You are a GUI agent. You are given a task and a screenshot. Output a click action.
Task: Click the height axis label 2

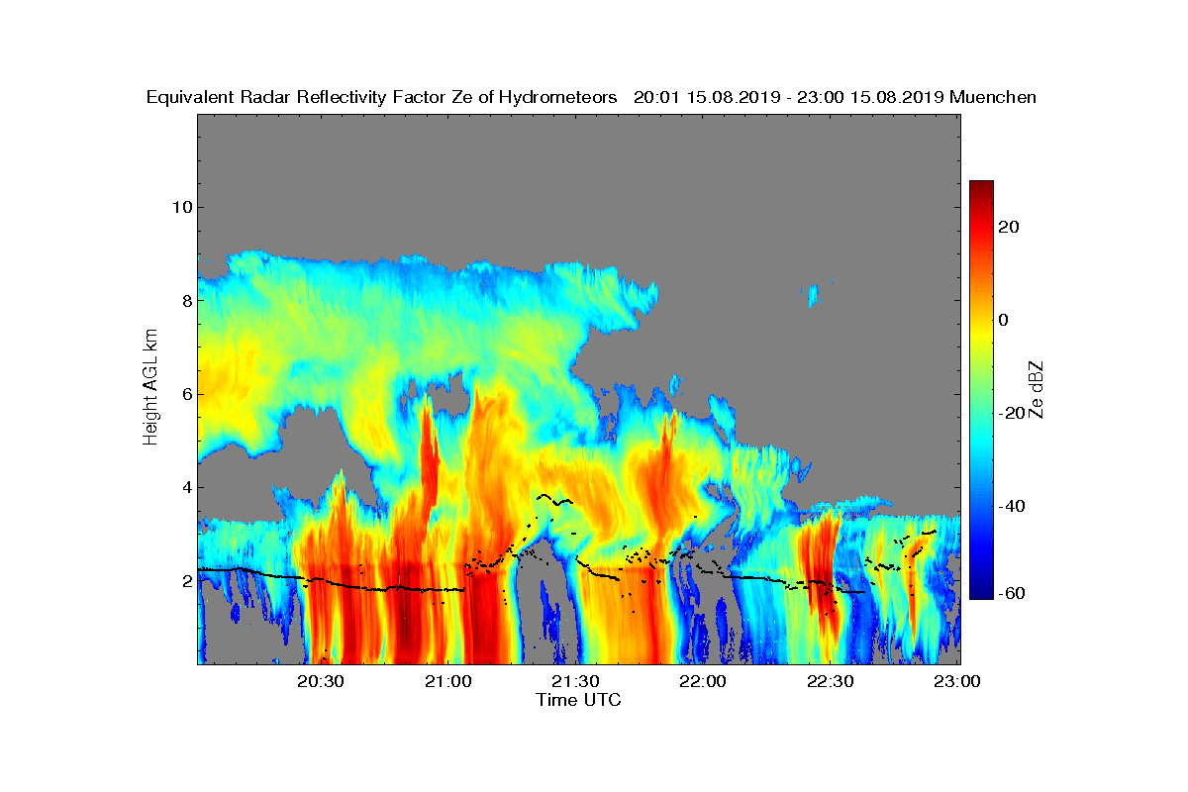click(x=186, y=580)
